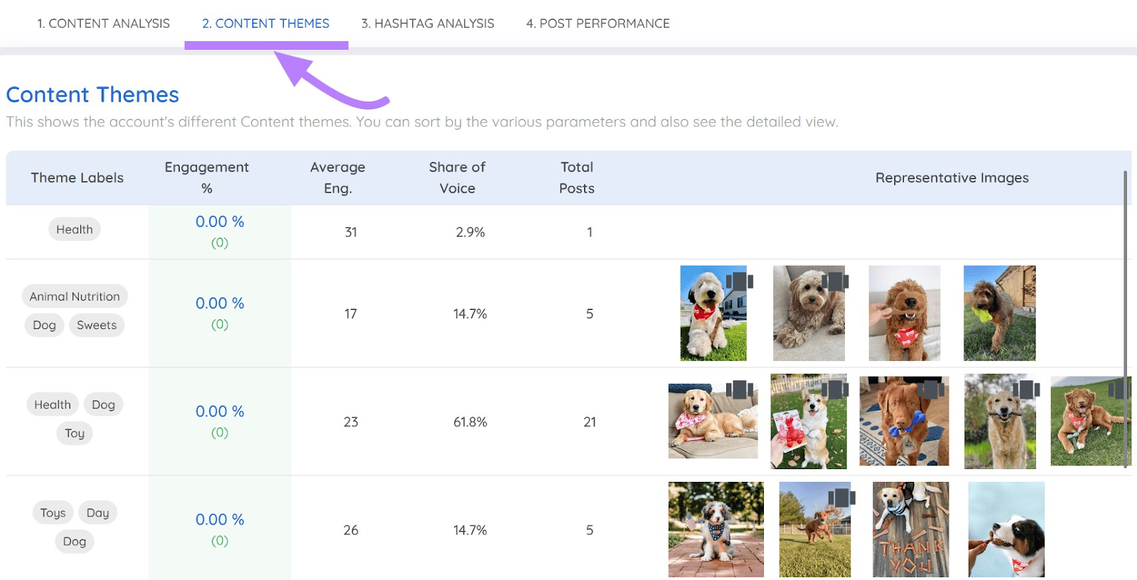Click video icon on golden puppy couch image

[739, 390]
